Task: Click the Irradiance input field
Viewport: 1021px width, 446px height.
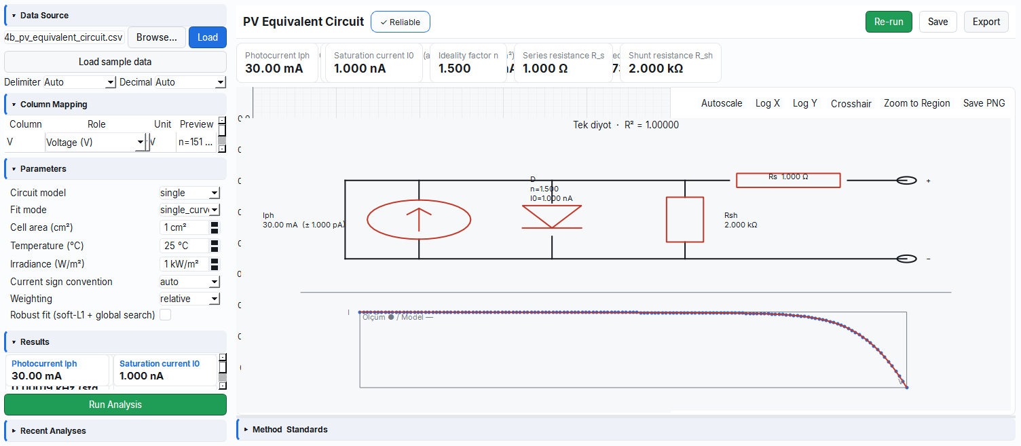Action: [x=184, y=264]
